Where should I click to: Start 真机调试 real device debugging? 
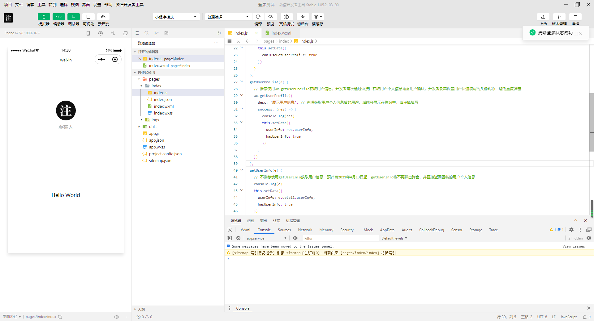(x=286, y=17)
